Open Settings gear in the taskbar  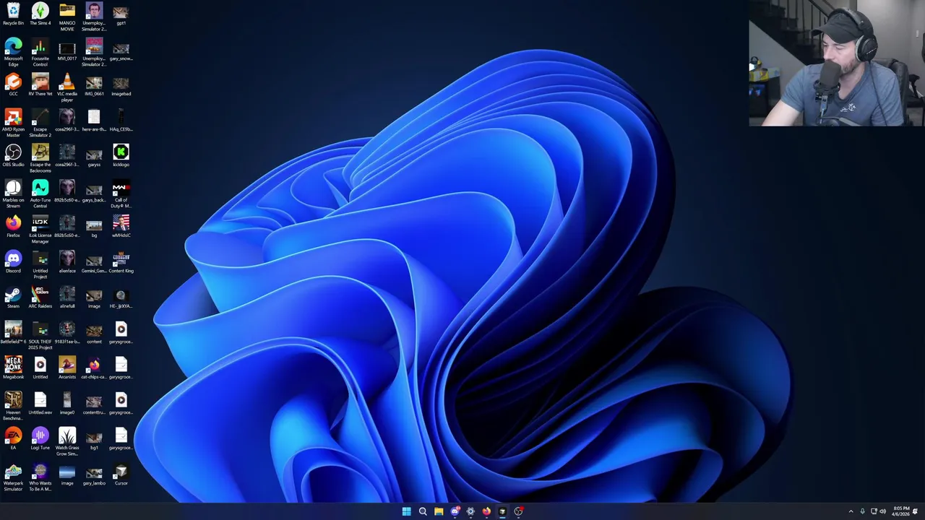tap(470, 511)
